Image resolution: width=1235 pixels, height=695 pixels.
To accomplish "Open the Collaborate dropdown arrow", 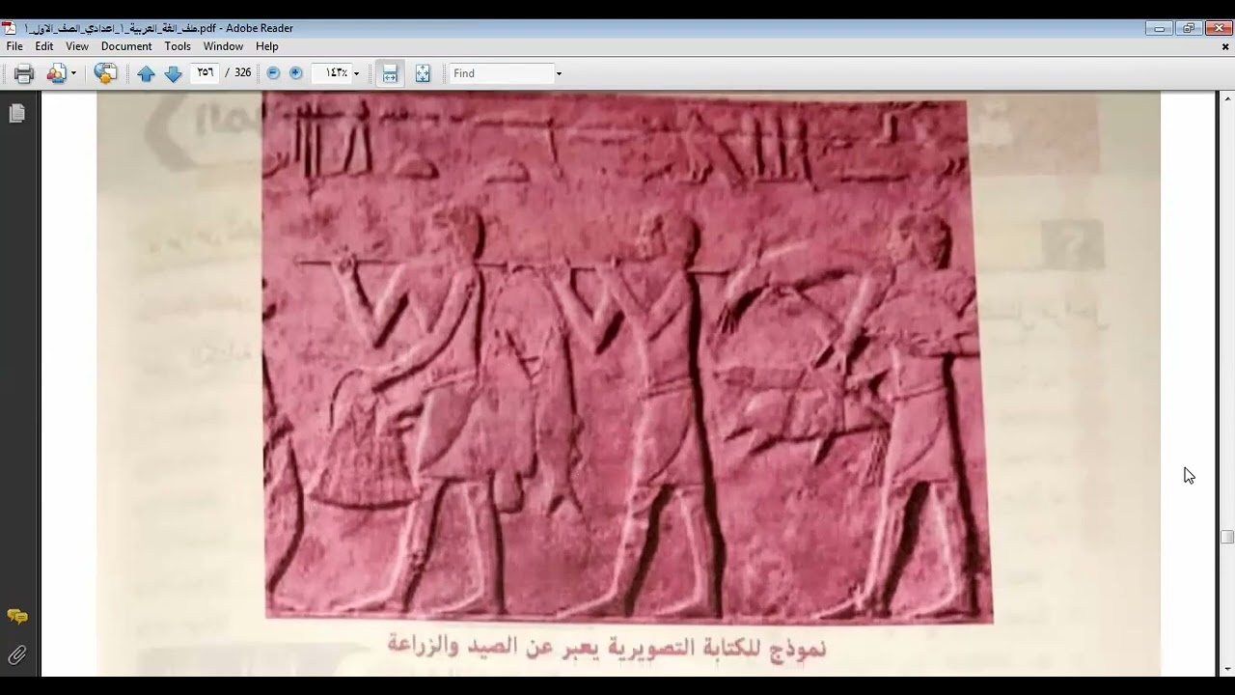I will click(x=73, y=73).
